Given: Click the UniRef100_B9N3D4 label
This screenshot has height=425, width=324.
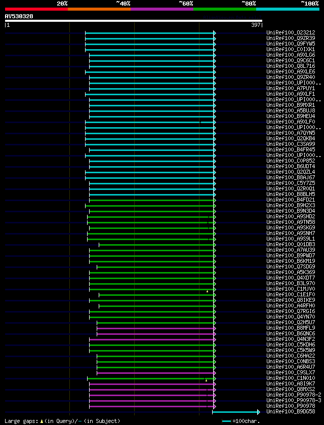Looking at the screenshot, I should click(291, 211).
